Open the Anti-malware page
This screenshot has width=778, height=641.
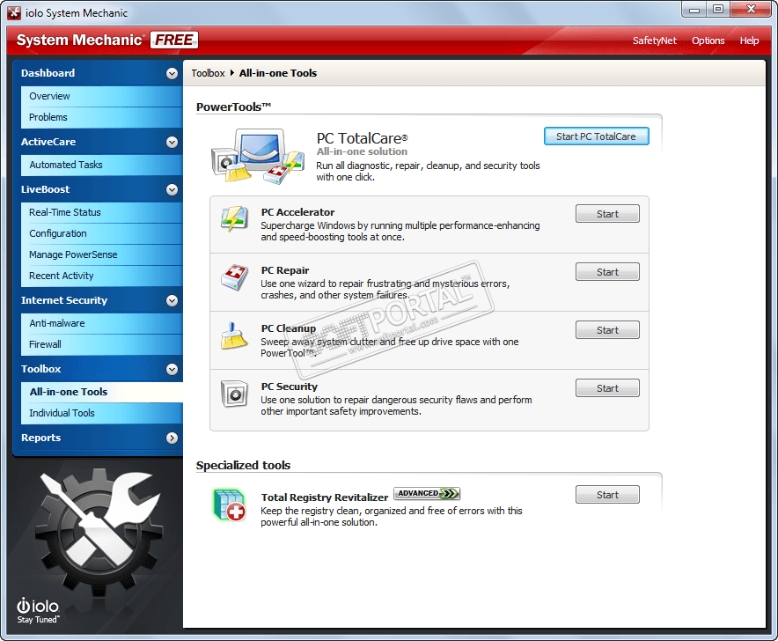[102, 323]
